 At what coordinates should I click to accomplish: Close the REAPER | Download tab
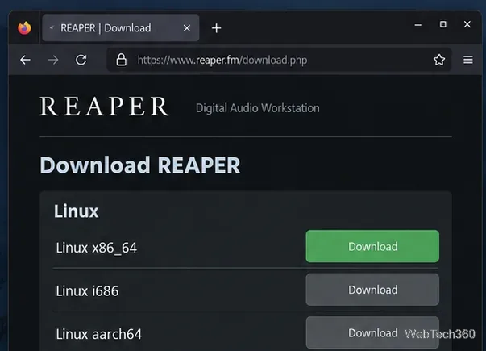coord(187,28)
